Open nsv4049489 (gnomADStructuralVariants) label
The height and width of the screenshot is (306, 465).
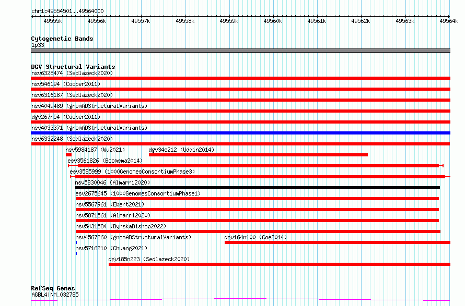(89, 106)
